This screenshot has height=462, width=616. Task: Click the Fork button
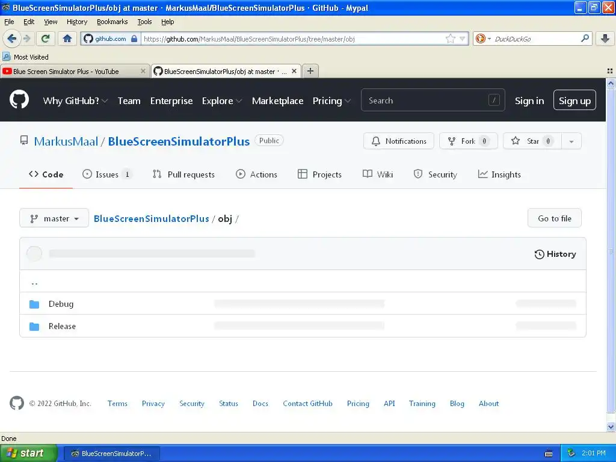(468, 141)
